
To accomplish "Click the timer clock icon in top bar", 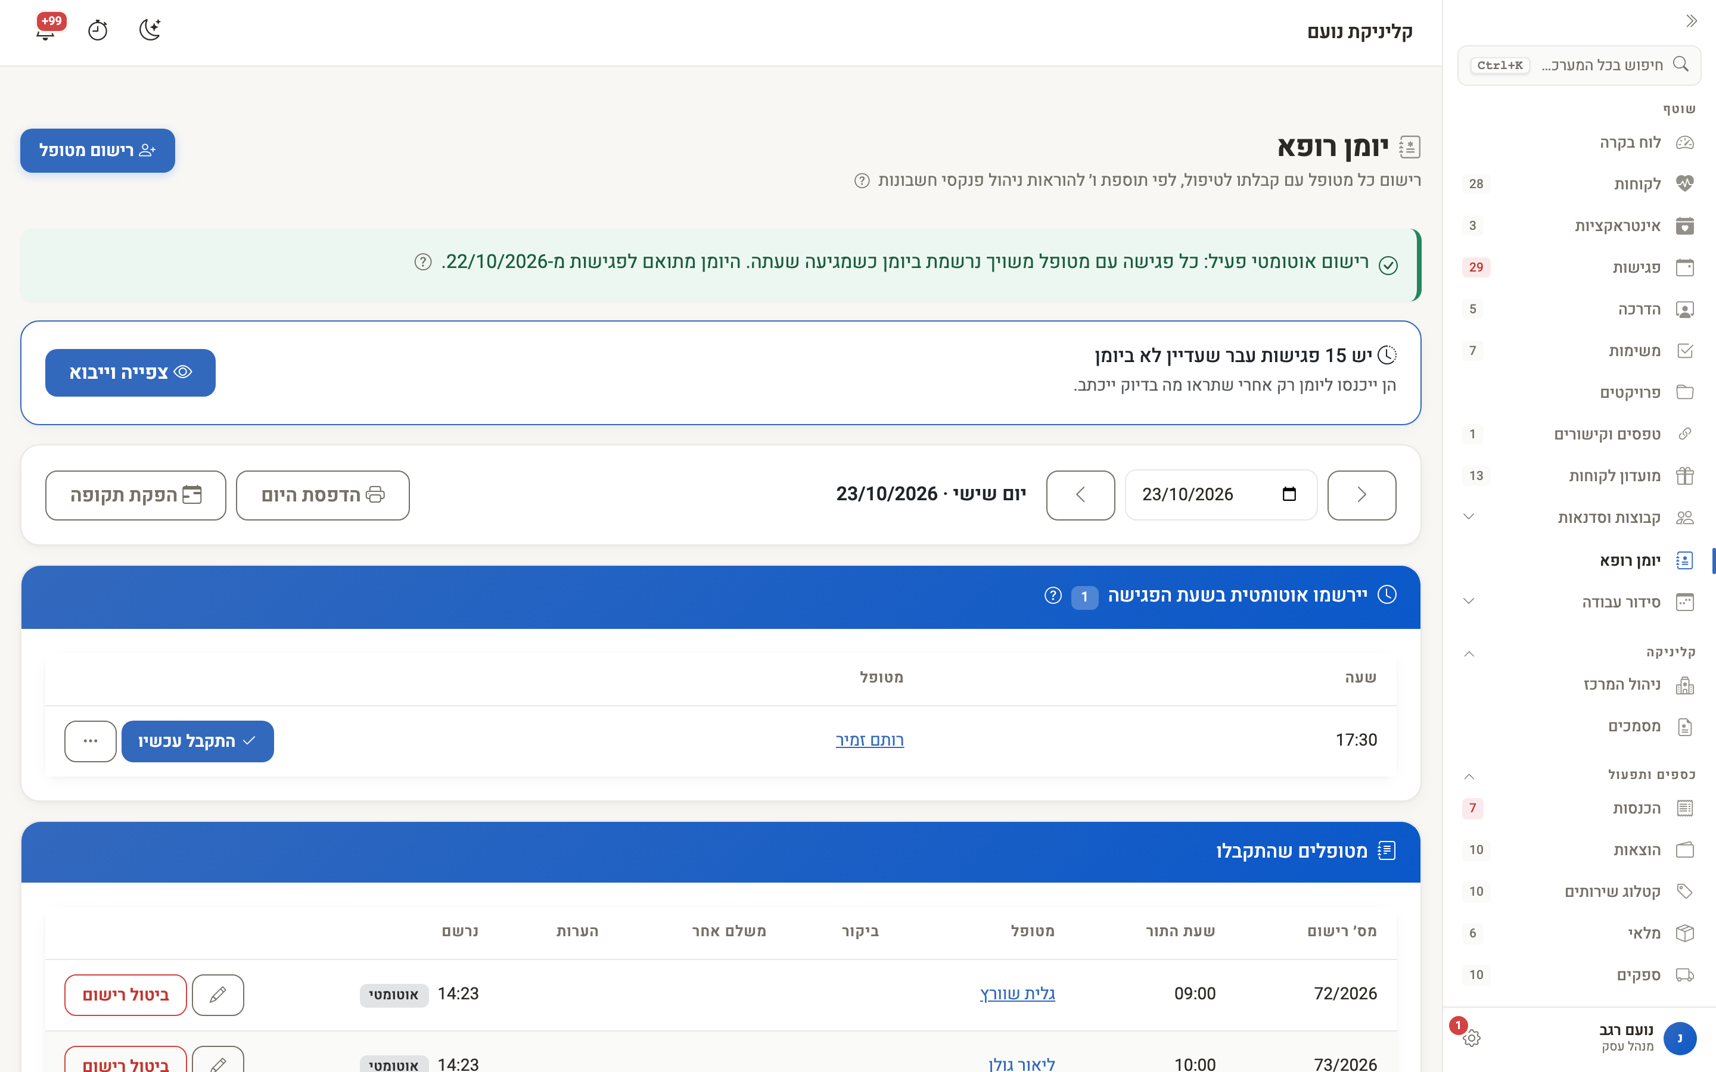I will coord(98,30).
